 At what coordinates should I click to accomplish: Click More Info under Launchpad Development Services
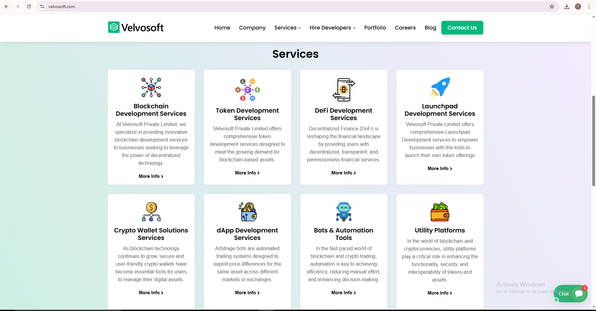440,169
